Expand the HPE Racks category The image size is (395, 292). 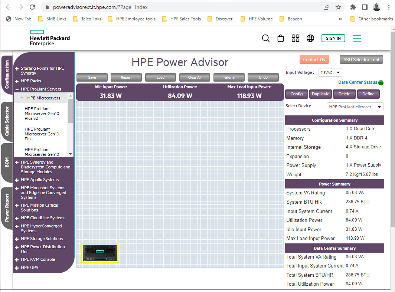pos(17,81)
